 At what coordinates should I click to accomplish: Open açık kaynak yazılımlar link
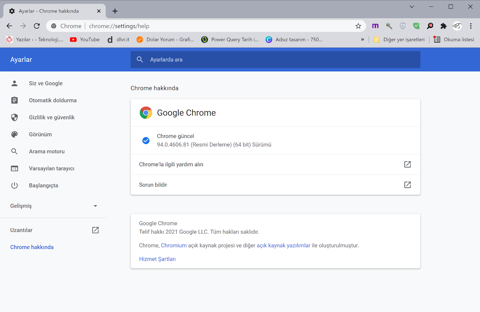[283, 246]
